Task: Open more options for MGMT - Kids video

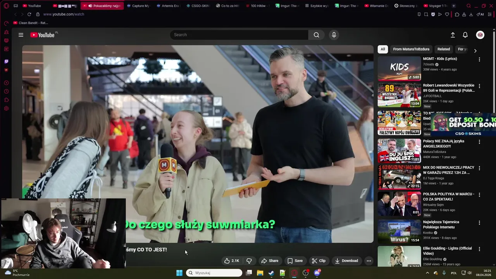Action: (x=479, y=60)
